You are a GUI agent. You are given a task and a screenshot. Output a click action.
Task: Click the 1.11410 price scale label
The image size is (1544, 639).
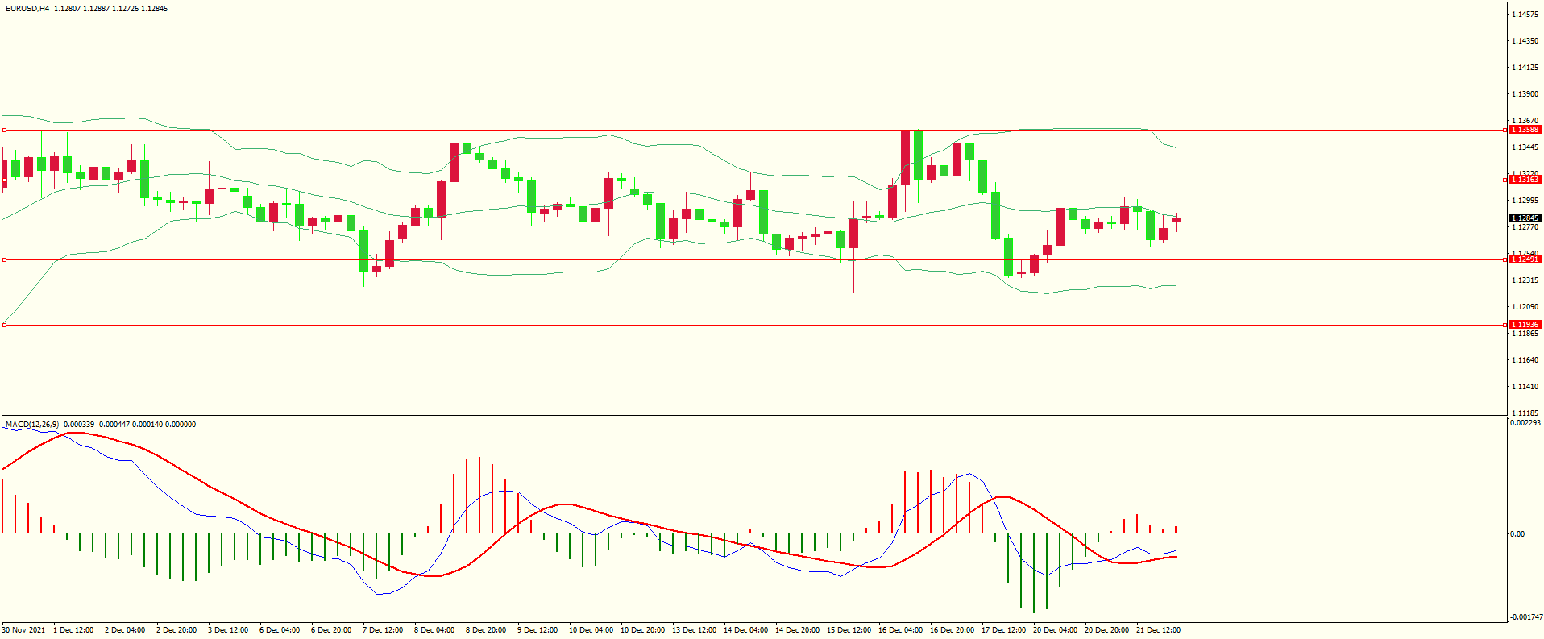click(1525, 387)
